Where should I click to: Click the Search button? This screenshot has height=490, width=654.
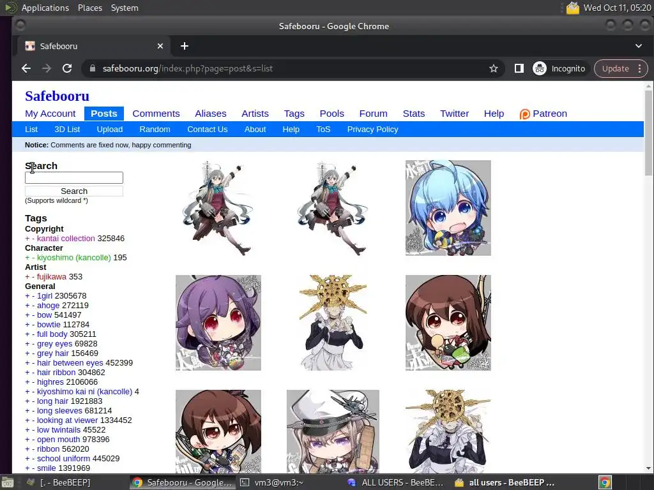tap(74, 191)
